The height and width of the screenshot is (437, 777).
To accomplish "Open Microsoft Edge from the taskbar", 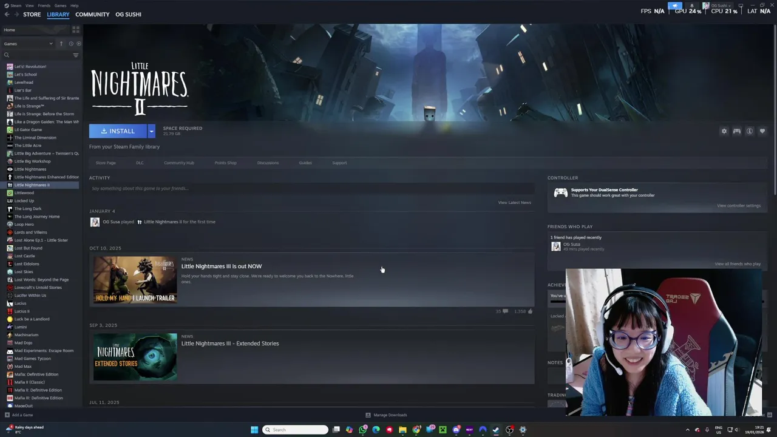I will (376, 430).
